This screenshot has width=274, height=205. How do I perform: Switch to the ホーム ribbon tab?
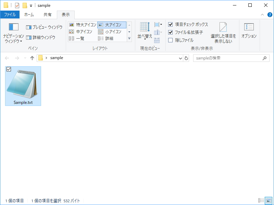[x=29, y=15]
